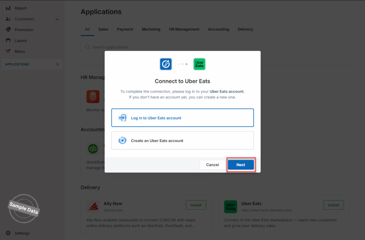Switch to the Sales tab

click(x=103, y=29)
